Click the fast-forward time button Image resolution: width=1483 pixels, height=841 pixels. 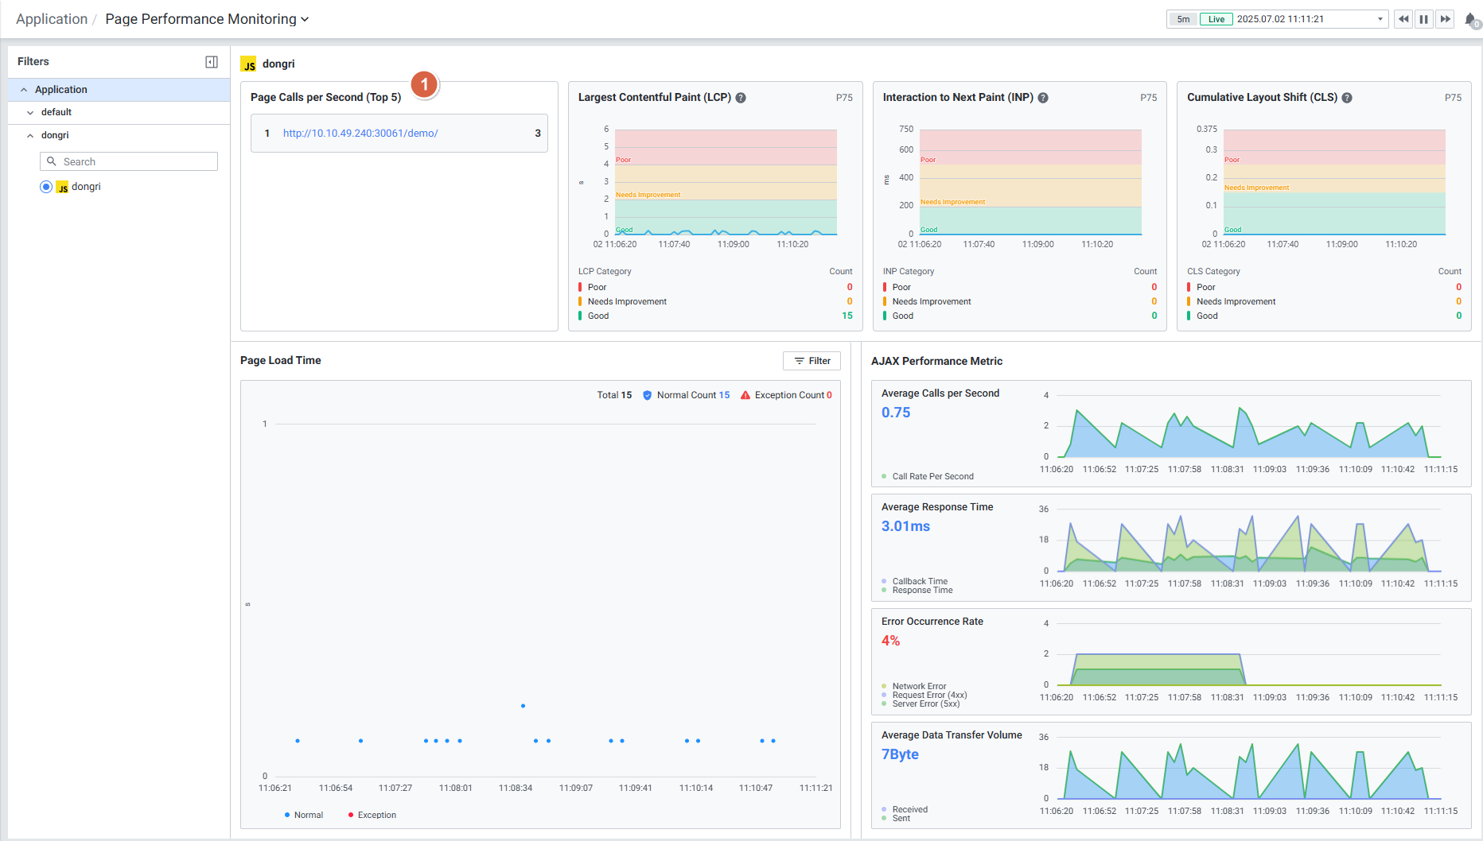tap(1445, 19)
